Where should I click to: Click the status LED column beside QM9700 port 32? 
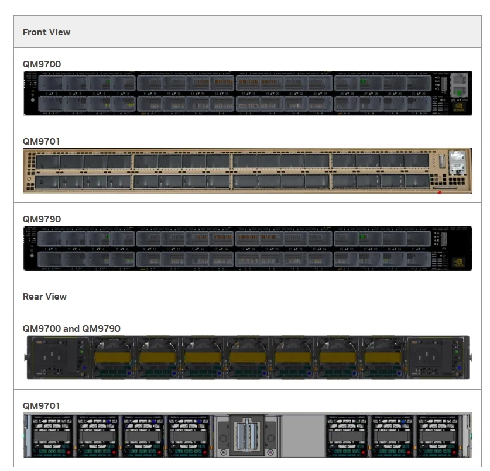tap(436, 84)
